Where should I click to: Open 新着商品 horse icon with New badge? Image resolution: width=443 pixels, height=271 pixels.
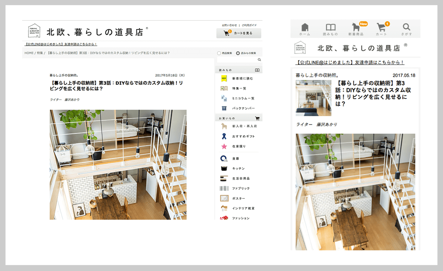coord(356,27)
